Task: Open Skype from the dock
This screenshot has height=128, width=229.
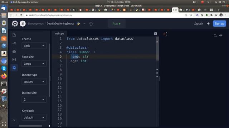Action: pos(4,68)
